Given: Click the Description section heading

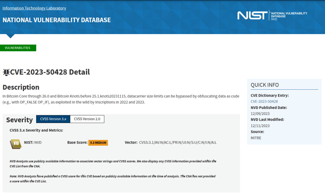Looking at the screenshot, I should tap(21, 87).
